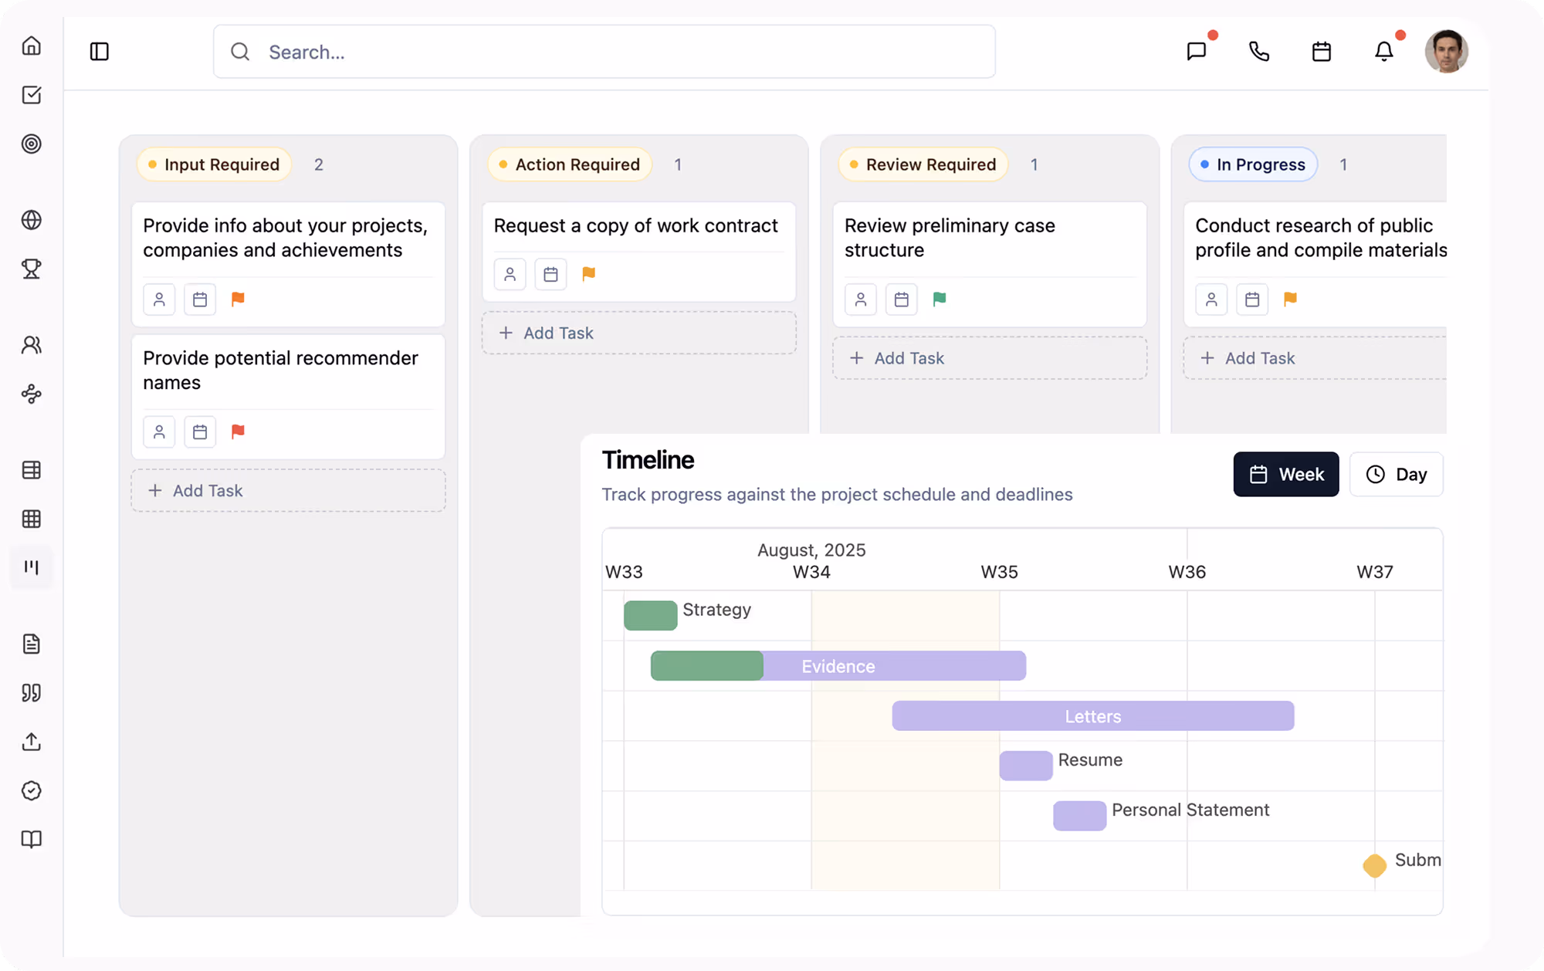Switch timeline to Day view
Viewport: 1544px width, 971px height.
[1396, 474]
